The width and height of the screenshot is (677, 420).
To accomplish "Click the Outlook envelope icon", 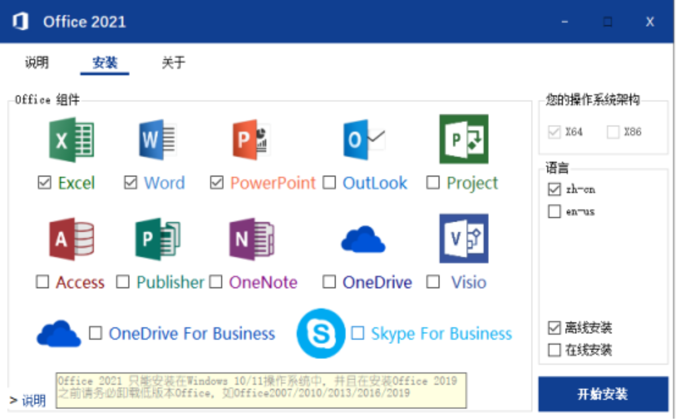I will (x=364, y=140).
